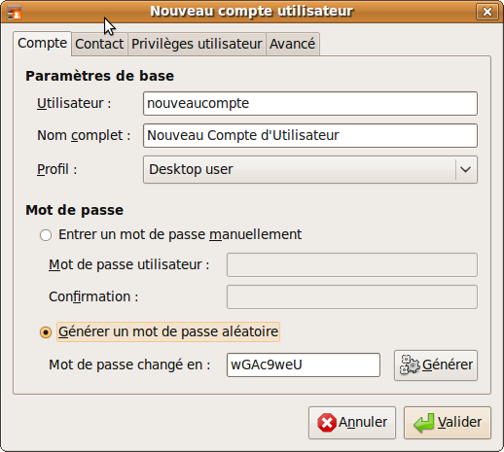Click the Mot de passe utilisateur field
Image resolution: width=504 pixels, height=452 pixels.
352,264
